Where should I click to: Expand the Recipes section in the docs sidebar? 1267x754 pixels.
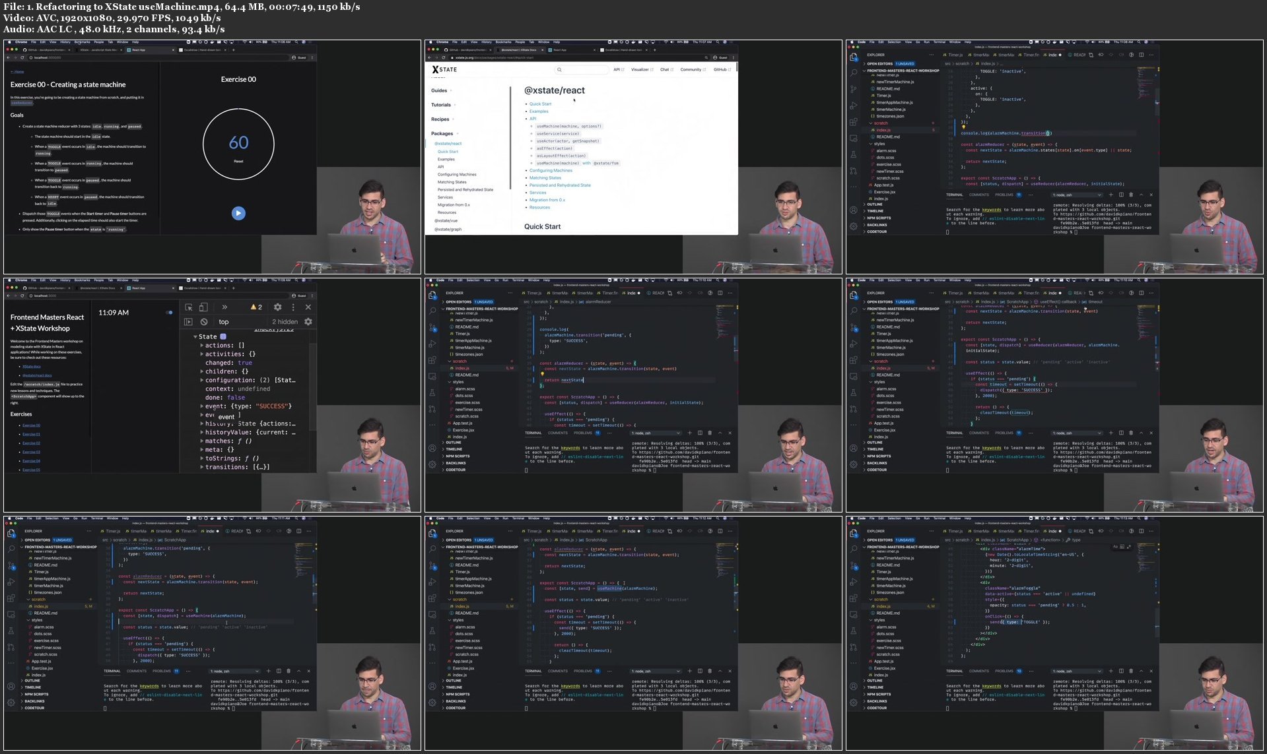pyautogui.click(x=441, y=119)
